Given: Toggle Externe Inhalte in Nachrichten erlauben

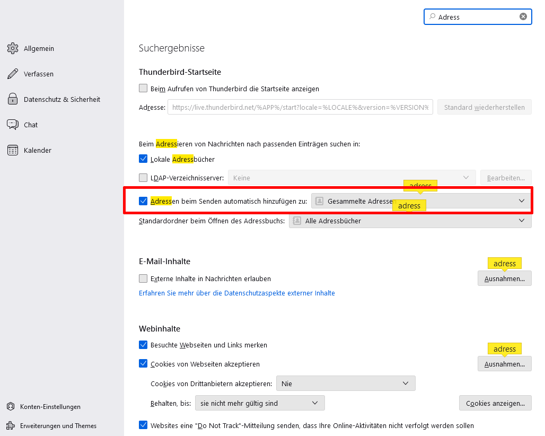Looking at the screenshot, I should [143, 278].
